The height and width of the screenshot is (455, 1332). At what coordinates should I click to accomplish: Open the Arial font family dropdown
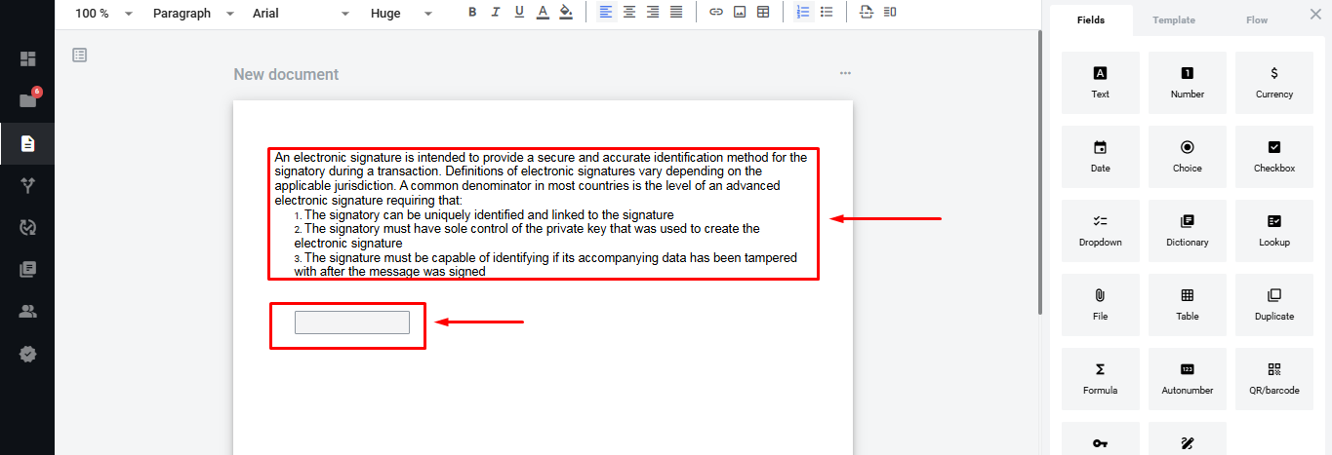301,14
